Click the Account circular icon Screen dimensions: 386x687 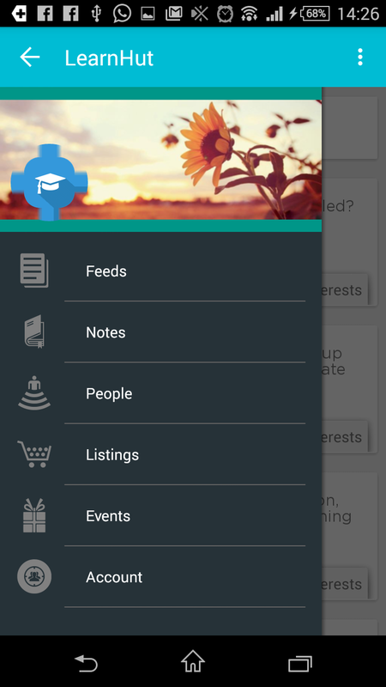(34, 576)
